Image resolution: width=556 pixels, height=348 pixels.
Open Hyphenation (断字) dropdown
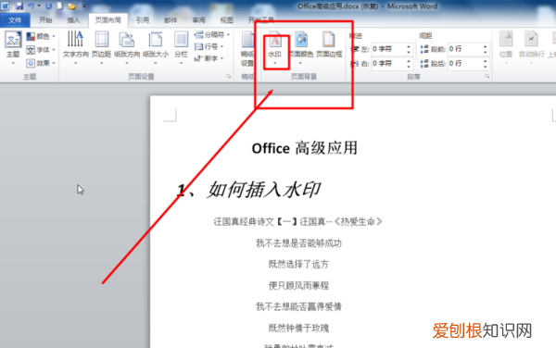(x=209, y=58)
